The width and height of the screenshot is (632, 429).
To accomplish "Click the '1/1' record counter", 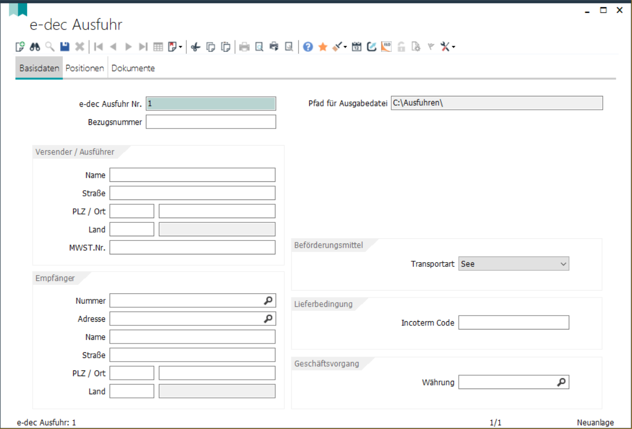I will (x=496, y=423).
